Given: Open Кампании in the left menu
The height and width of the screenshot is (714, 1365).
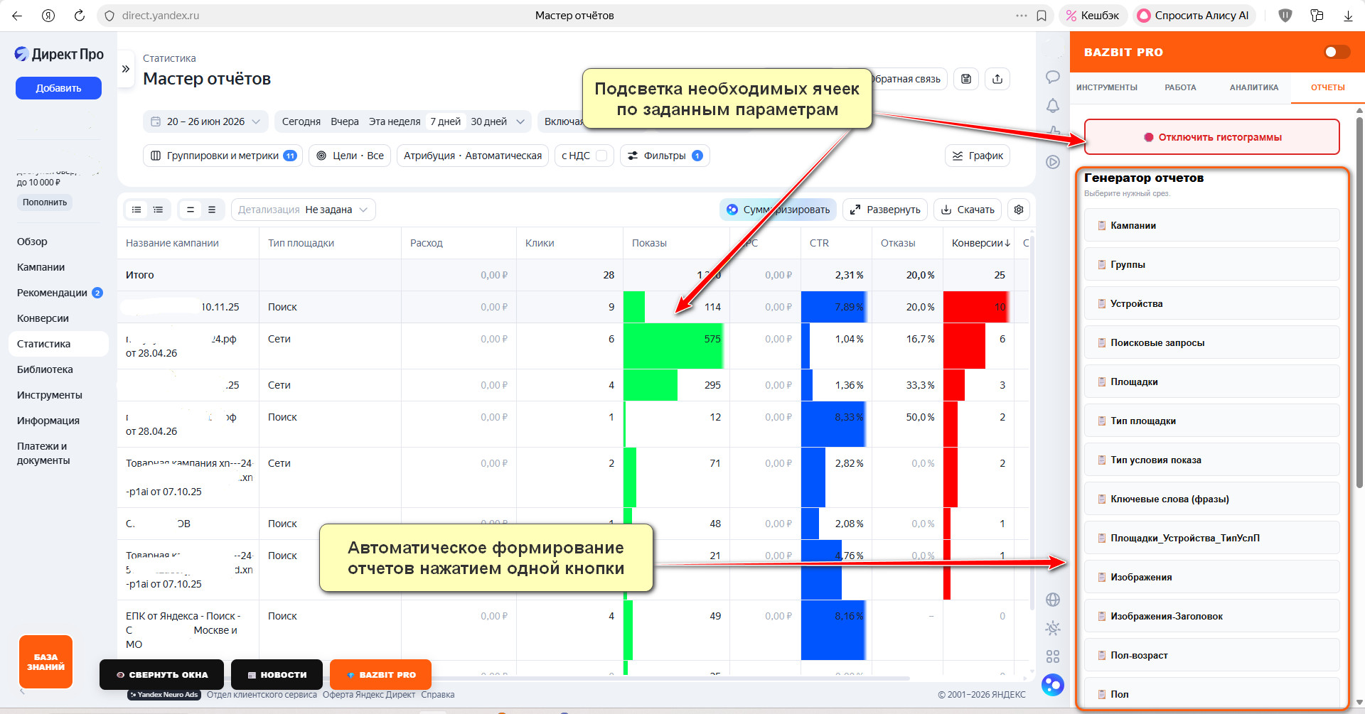Looking at the screenshot, I should pos(41,267).
